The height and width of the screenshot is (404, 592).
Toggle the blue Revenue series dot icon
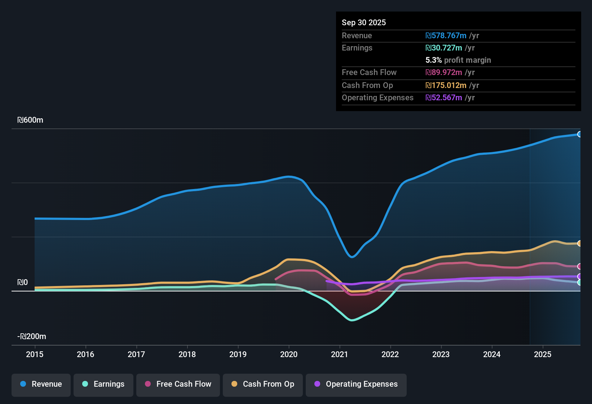pos(23,384)
